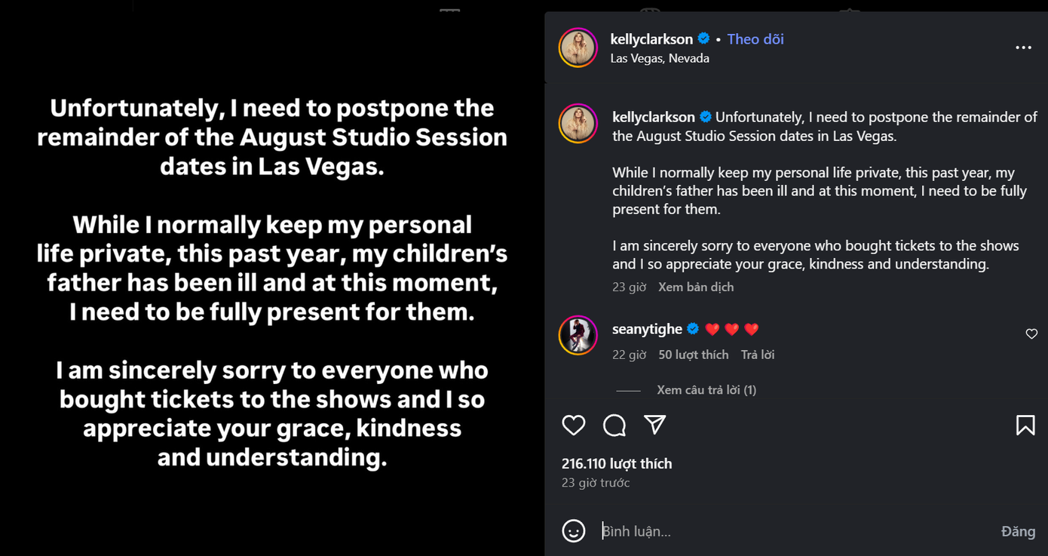Save the post with the bookmark icon
1048x556 pixels.
pyautogui.click(x=1025, y=425)
